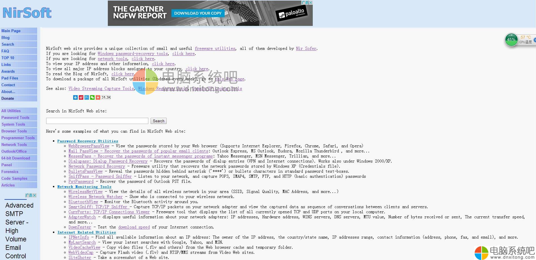
Task: Open the Pad Files sidebar item
Action: click(x=19, y=78)
